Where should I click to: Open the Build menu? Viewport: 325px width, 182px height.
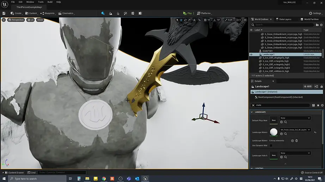pos(50,2)
